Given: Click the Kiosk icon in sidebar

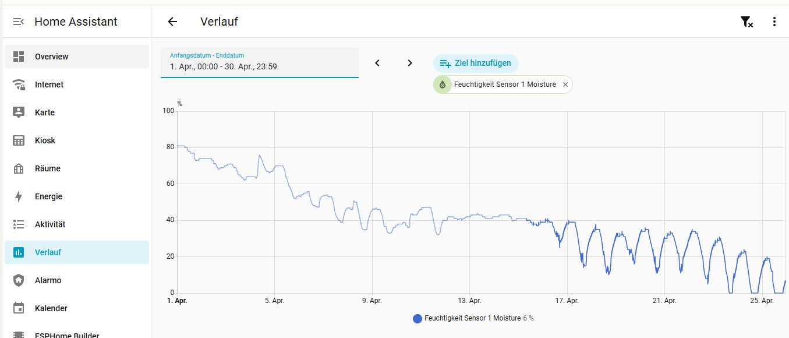Looking at the screenshot, I should pos(19,140).
